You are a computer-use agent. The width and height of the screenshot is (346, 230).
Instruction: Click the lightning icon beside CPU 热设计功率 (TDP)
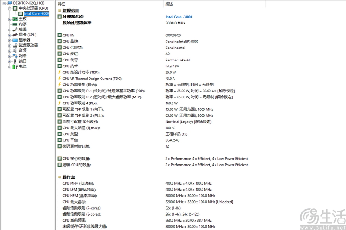click(60, 72)
